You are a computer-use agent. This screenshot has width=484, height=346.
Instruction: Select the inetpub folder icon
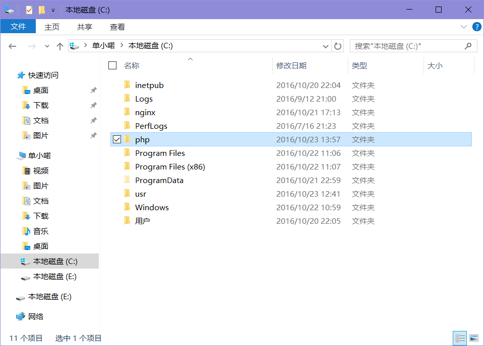click(x=127, y=84)
